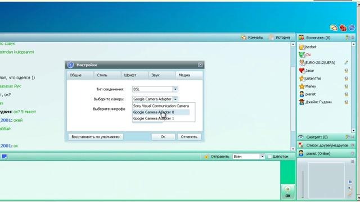This screenshot has height=202, width=360.
Task: Click Восстановить по умолчанию button
Action: tap(96, 137)
